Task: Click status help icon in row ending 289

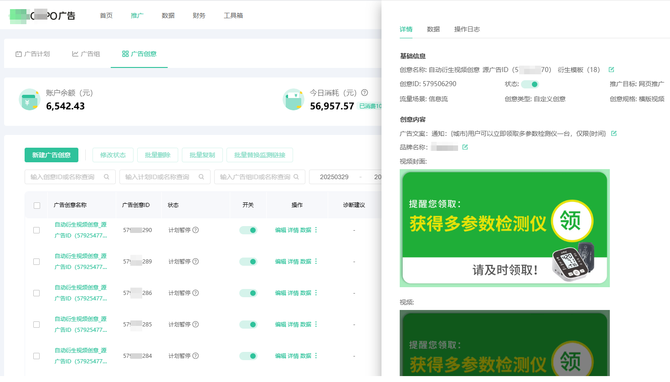Action: [x=196, y=262]
